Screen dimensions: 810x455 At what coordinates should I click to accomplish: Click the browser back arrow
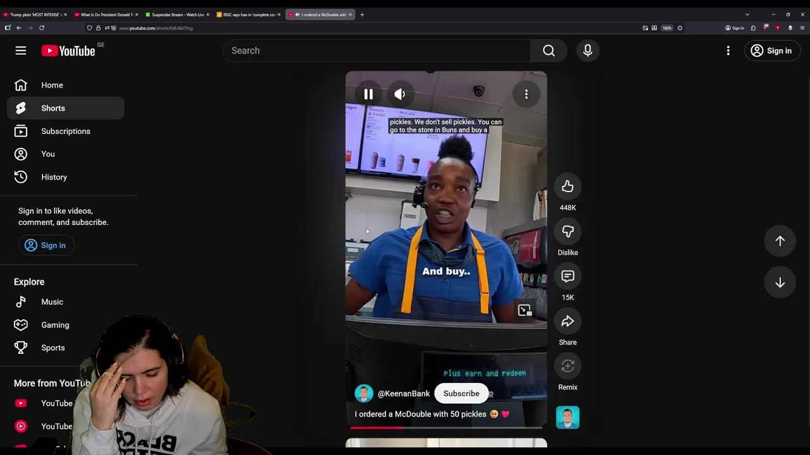(x=19, y=28)
